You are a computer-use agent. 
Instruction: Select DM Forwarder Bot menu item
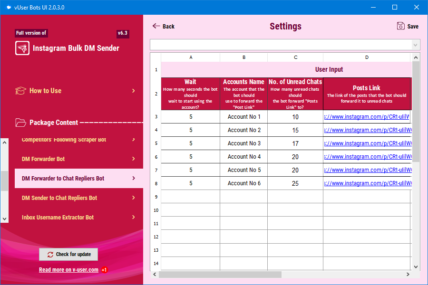pyautogui.click(x=43, y=159)
